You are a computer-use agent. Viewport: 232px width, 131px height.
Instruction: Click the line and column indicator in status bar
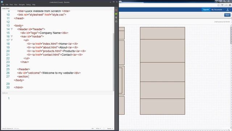(x=8, y=128)
